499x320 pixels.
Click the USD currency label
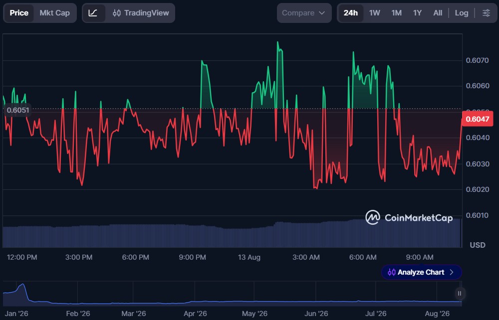point(478,245)
